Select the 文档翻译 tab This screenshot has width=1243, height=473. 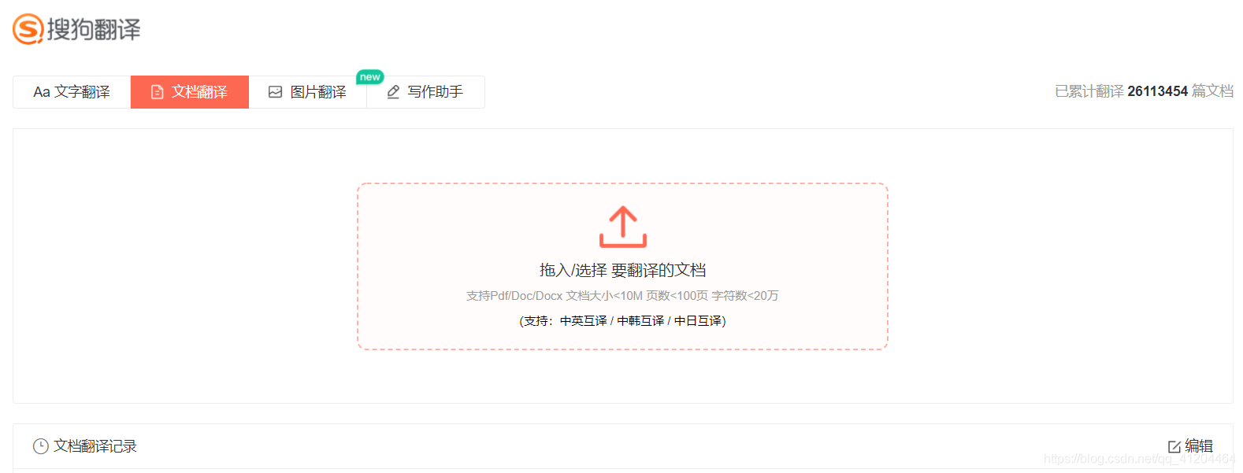click(x=190, y=92)
